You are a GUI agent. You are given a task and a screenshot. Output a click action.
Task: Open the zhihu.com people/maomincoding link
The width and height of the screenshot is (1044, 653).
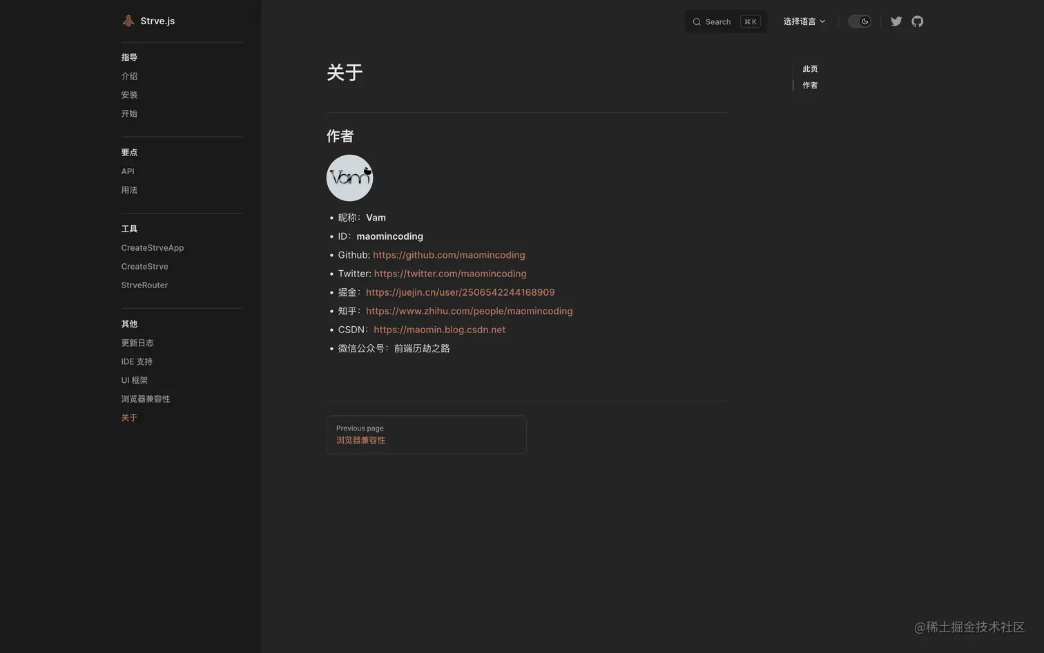coord(469,311)
